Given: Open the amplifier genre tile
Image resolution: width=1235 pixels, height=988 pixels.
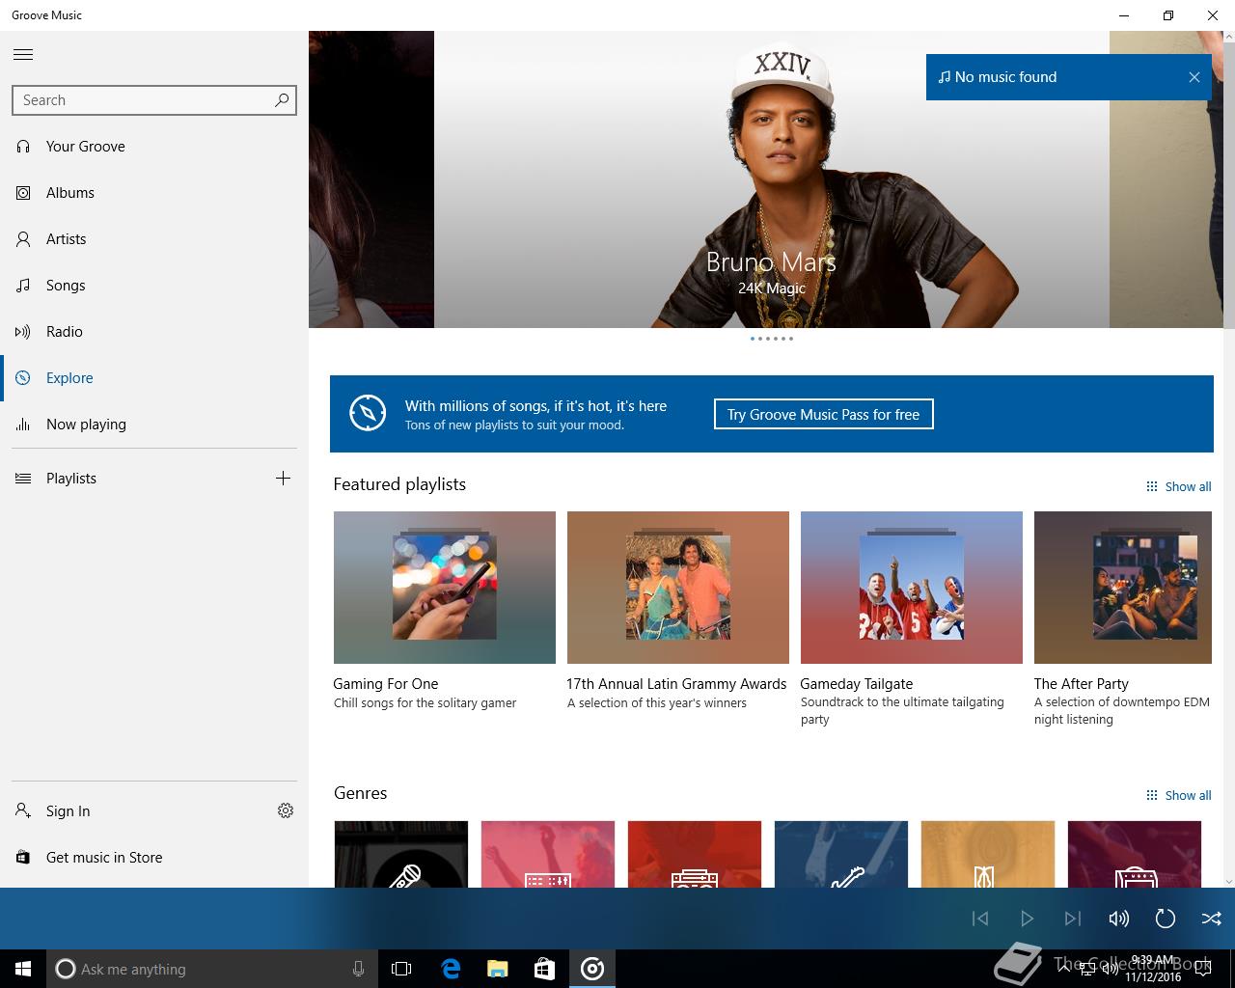Looking at the screenshot, I should pyautogui.click(x=1135, y=854).
